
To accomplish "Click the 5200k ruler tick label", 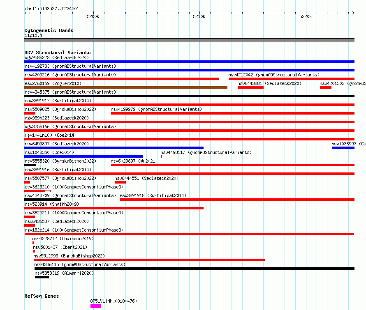I will click(93, 16).
